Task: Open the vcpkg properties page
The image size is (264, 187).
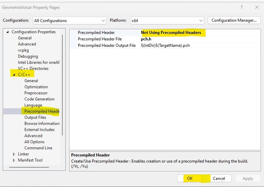Action: (x=23, y=50)
